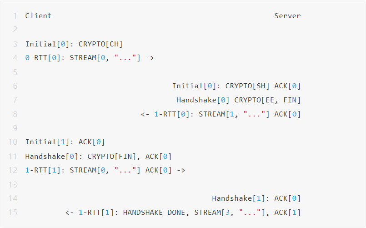Click line number 6 in the gutter
Viewport: 366px width, 228px height.
[x=15, y=86]
